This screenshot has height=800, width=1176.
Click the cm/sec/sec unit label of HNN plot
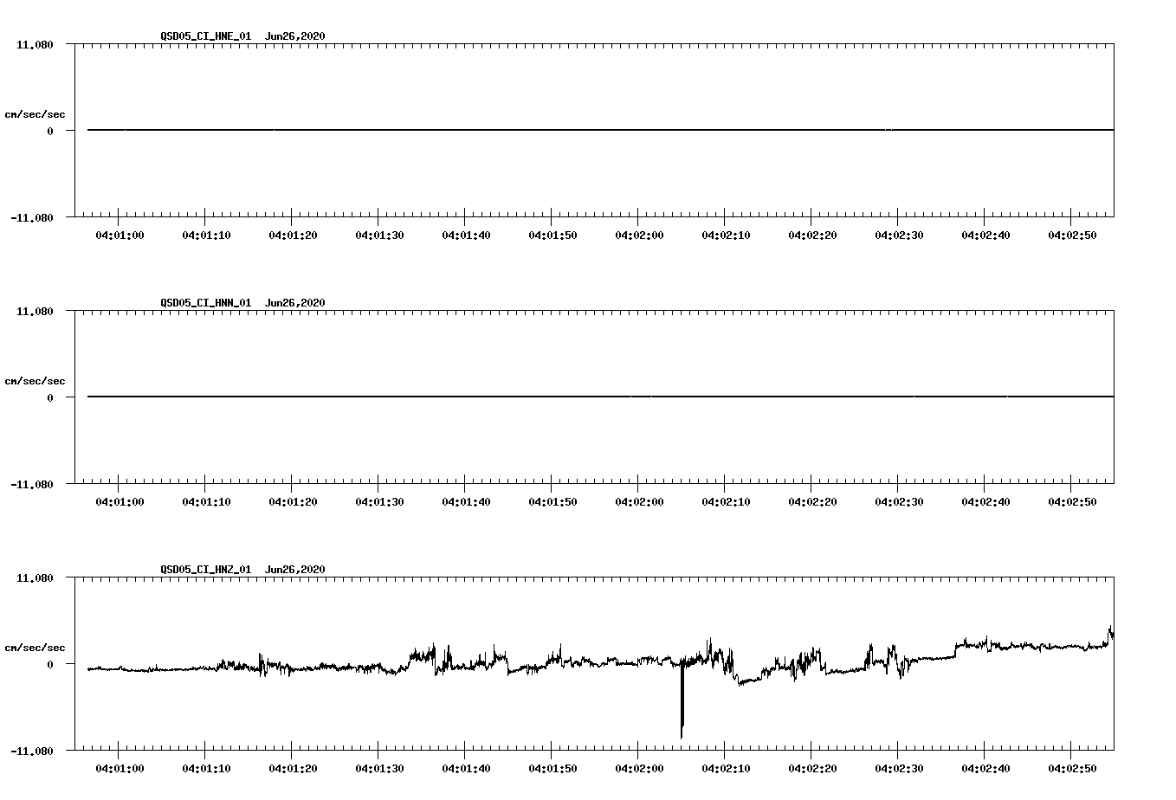pos(35,381)
